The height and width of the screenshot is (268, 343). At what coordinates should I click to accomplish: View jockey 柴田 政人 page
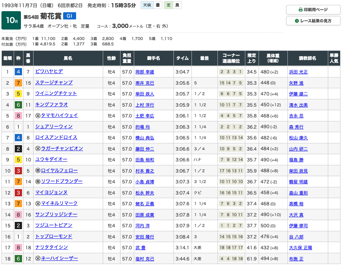144,94
